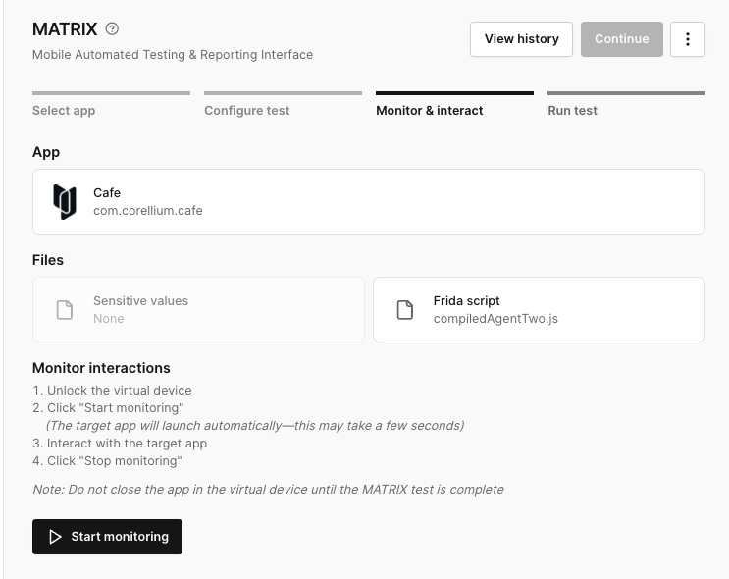
Task: Go to the Configure test step
Action: click(283, 105)
